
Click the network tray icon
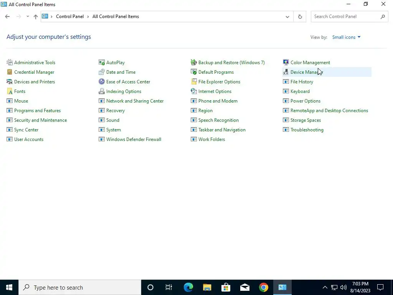coord(334,287)
